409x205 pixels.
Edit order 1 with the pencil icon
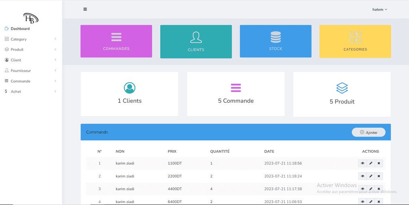click(x=371, y=164)
